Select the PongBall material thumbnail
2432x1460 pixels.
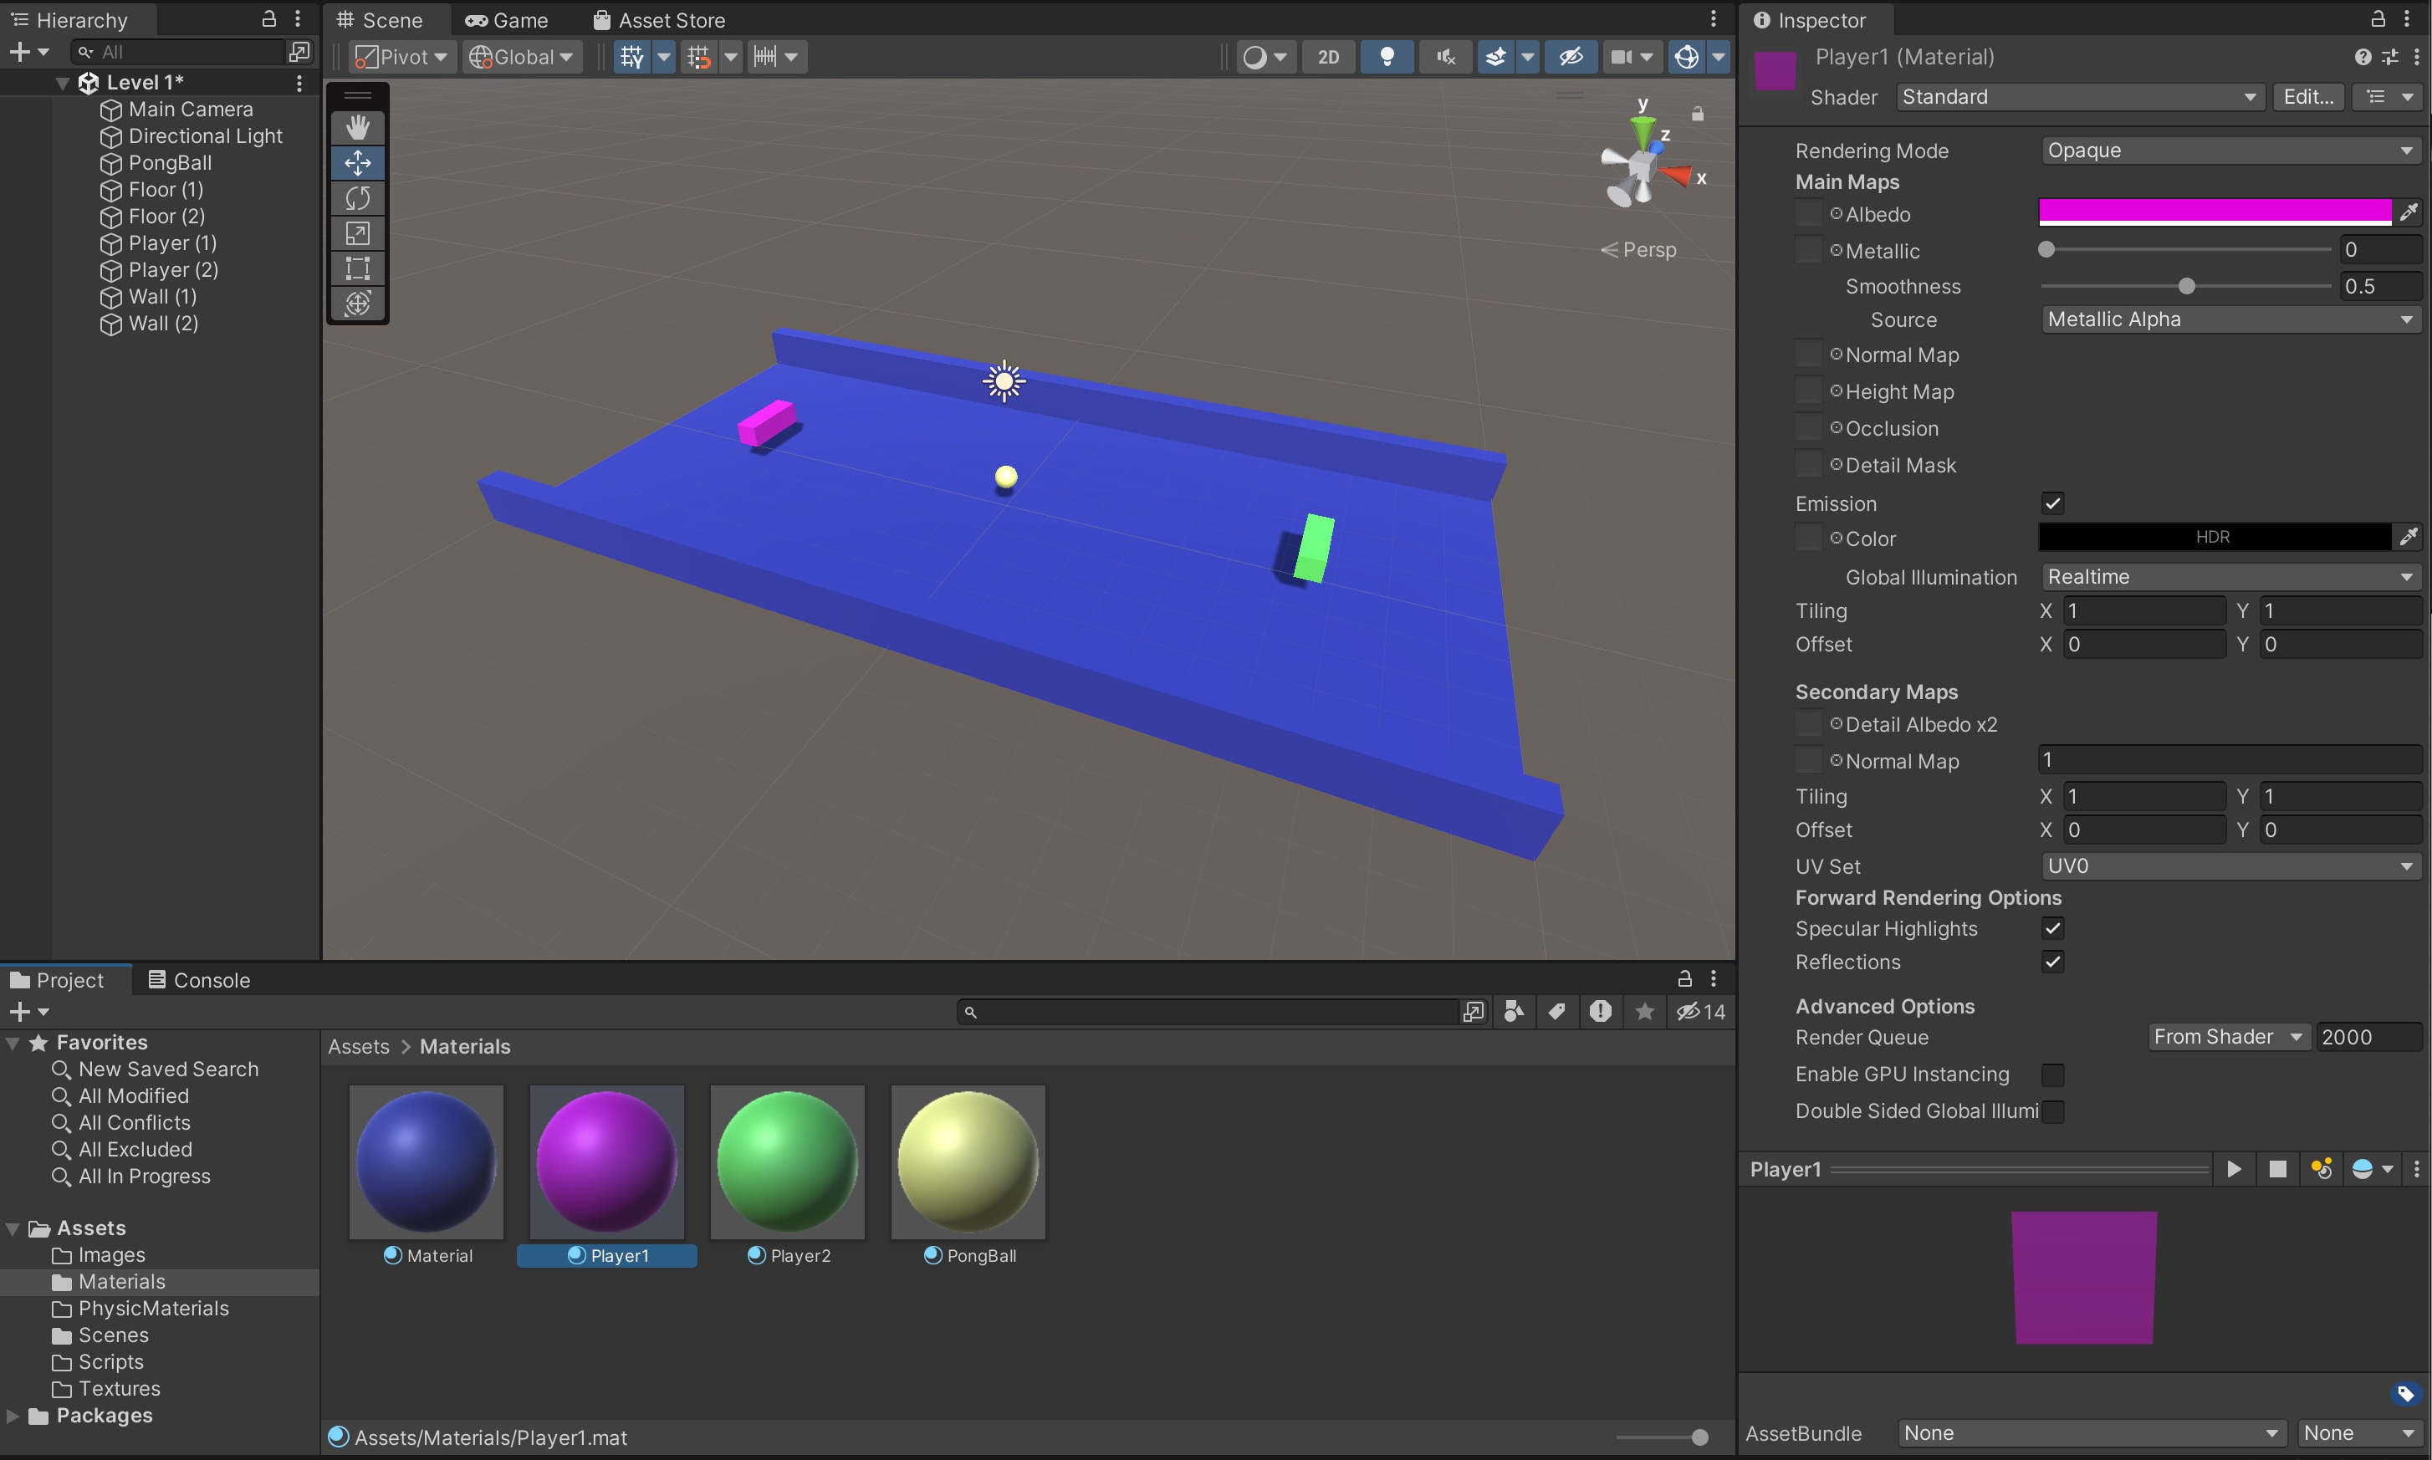(x=968, y=1163)
